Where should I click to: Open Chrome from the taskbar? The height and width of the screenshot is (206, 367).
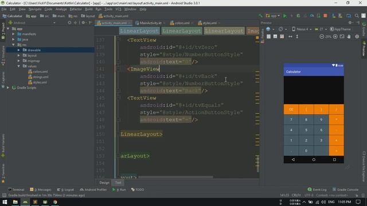[55, 202]
